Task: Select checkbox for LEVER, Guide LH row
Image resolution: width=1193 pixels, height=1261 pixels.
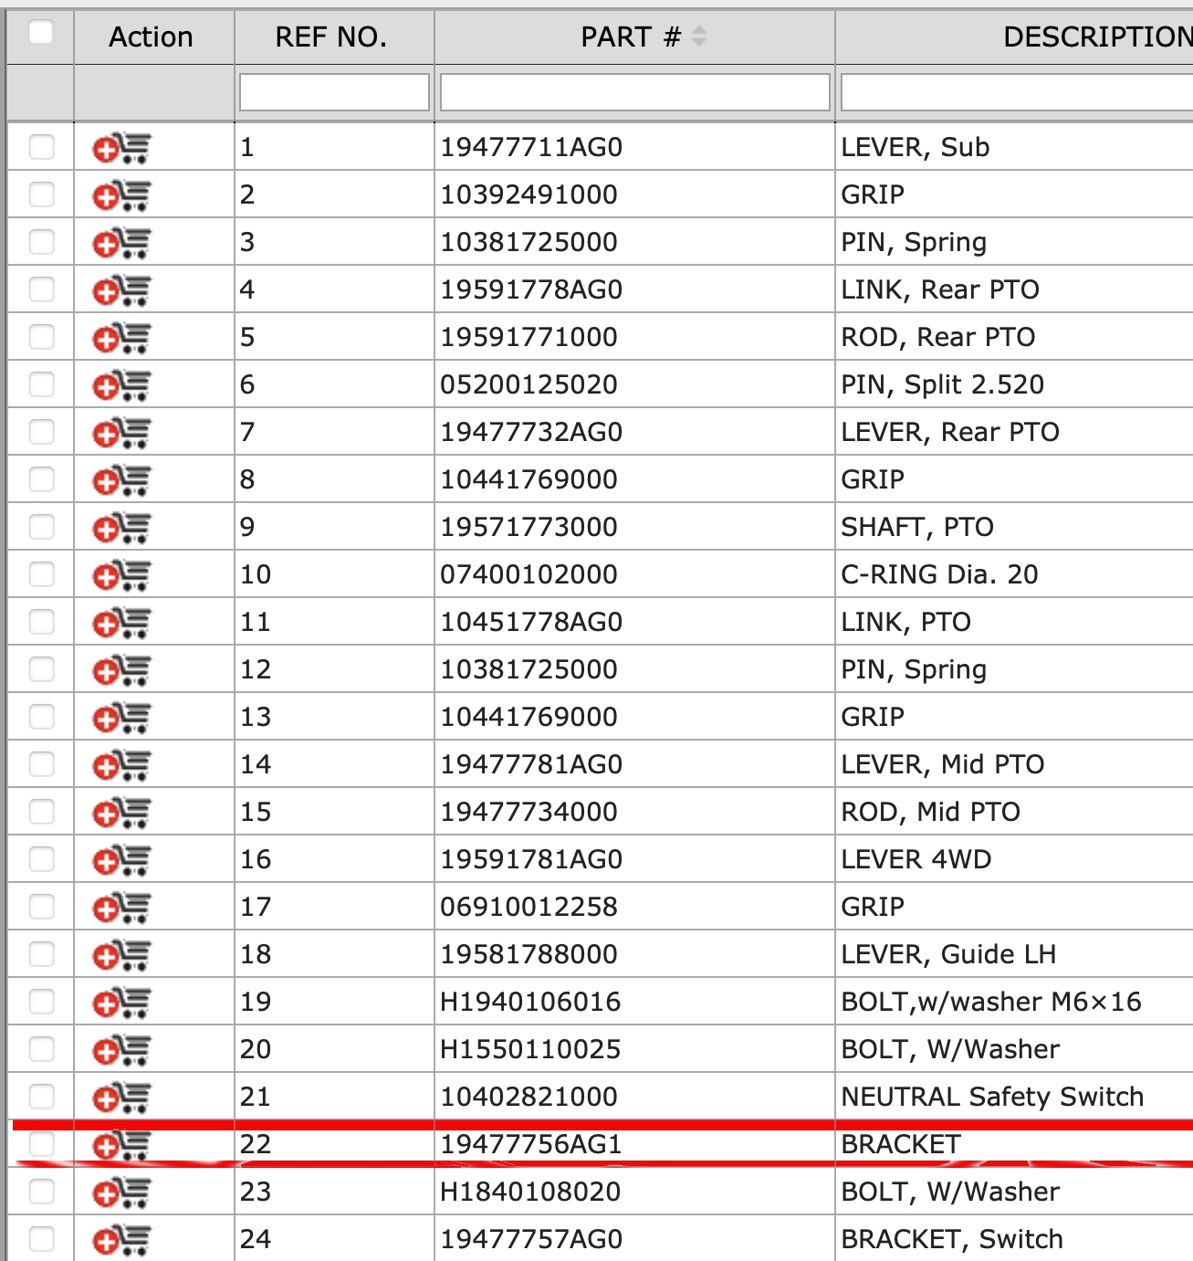Action: pos(42,954)
